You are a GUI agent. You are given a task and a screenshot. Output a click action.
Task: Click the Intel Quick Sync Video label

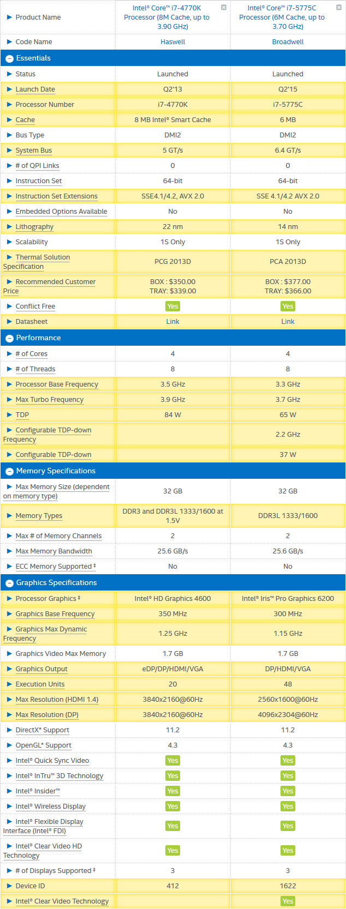(x=52, y=761)
